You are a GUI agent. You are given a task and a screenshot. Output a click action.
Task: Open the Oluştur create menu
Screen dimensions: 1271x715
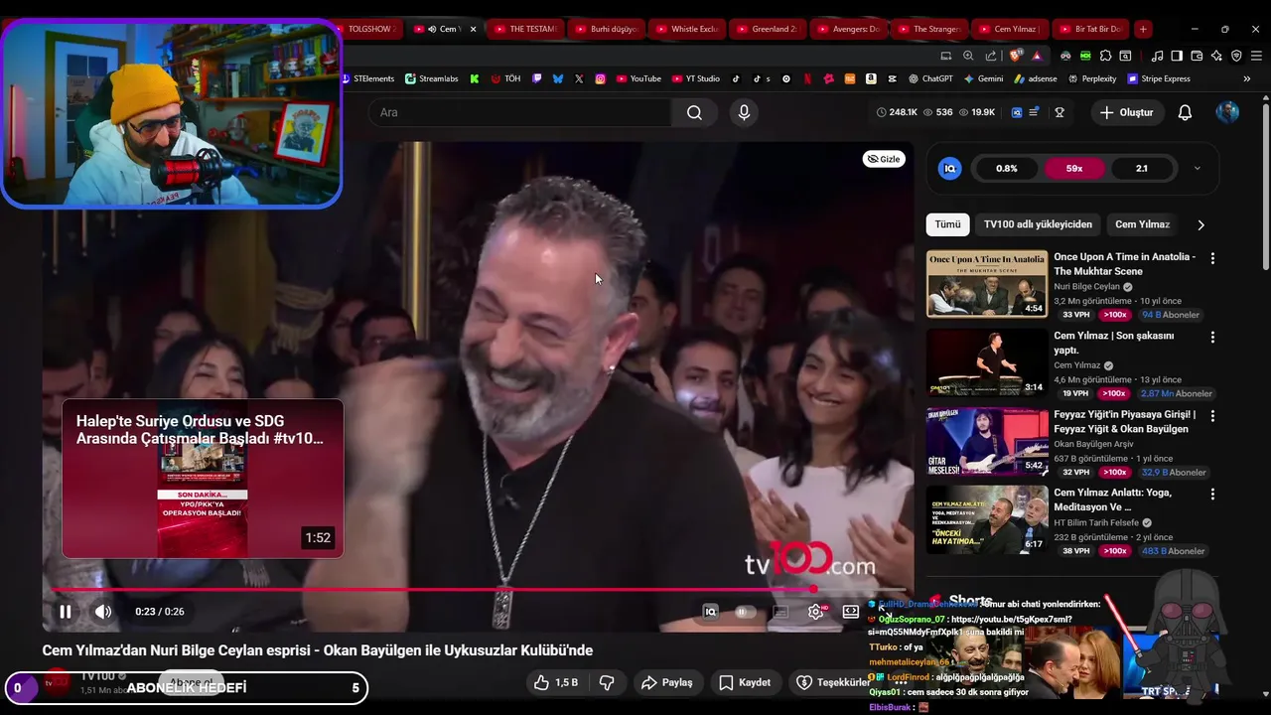click(1127, 112)
